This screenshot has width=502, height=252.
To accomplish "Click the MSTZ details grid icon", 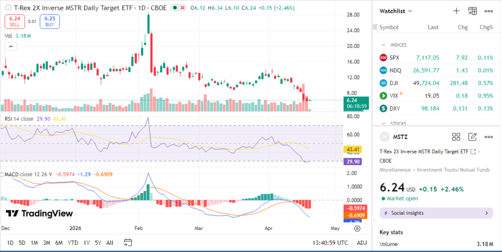I will click(456, 137).
